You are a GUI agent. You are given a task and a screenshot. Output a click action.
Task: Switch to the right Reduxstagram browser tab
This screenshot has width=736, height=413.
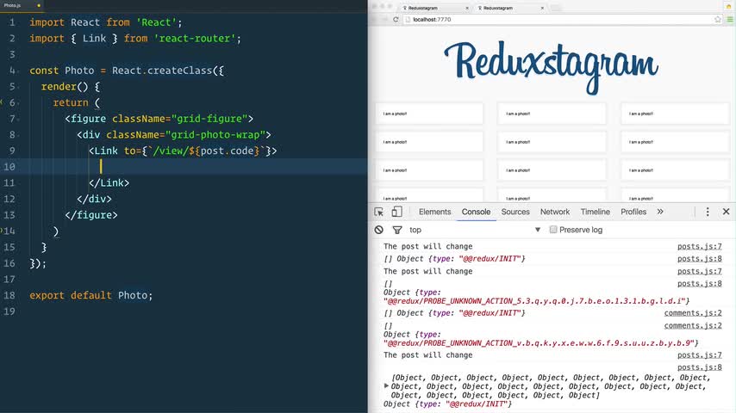(x=509, y=8)
